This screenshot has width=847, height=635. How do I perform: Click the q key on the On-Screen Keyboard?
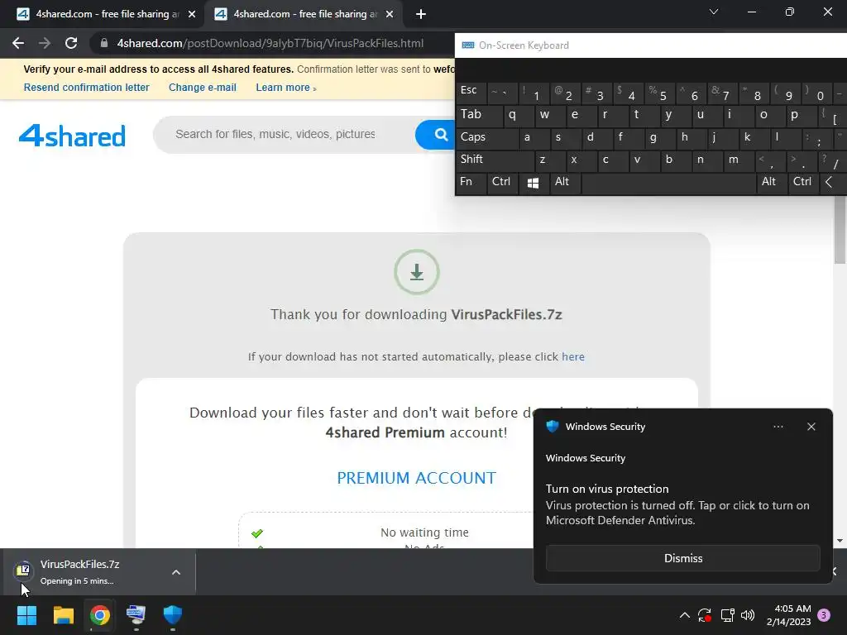coord(519,114)
